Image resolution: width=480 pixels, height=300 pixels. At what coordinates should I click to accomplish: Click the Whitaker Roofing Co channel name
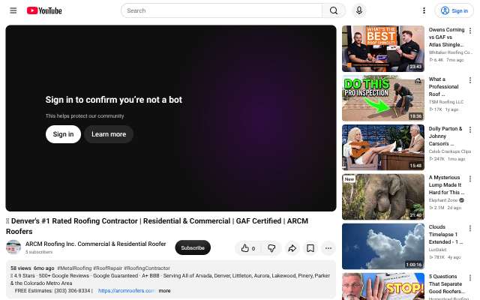tap(450, 52)
